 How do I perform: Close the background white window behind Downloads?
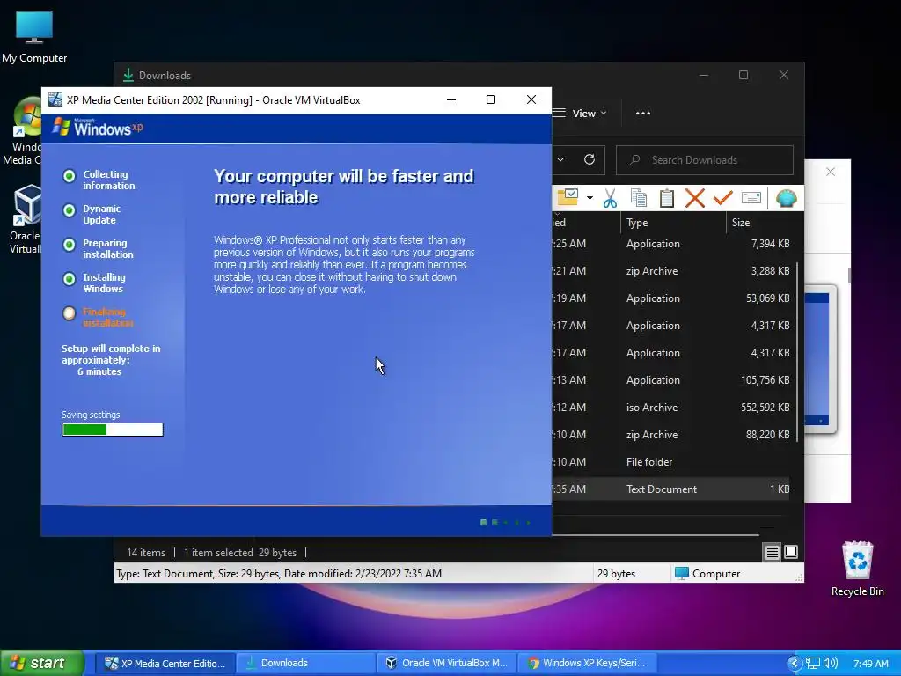pyautogui.click(x=831, y=172)
